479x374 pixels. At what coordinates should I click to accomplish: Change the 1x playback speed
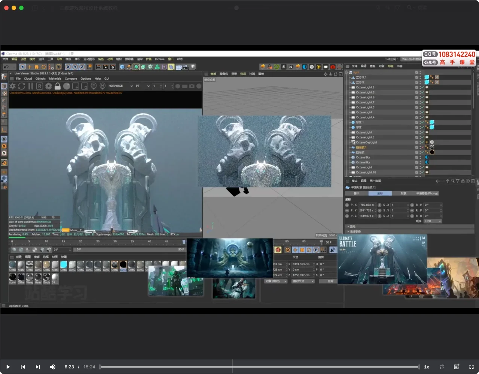coord(426,367)
